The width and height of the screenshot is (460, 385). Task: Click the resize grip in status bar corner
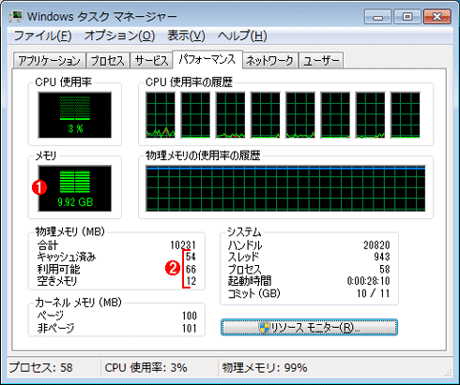pyautogui.click(x=448, y=373)
